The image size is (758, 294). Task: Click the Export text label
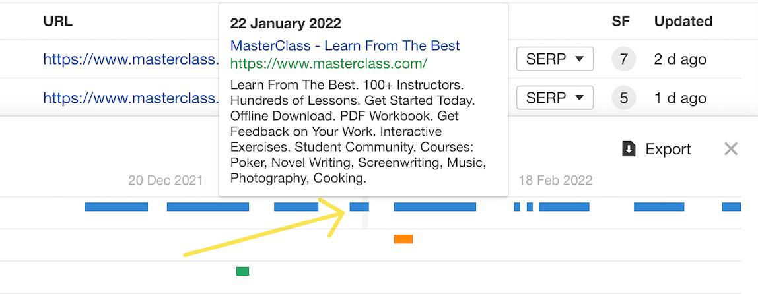point(668,149)
